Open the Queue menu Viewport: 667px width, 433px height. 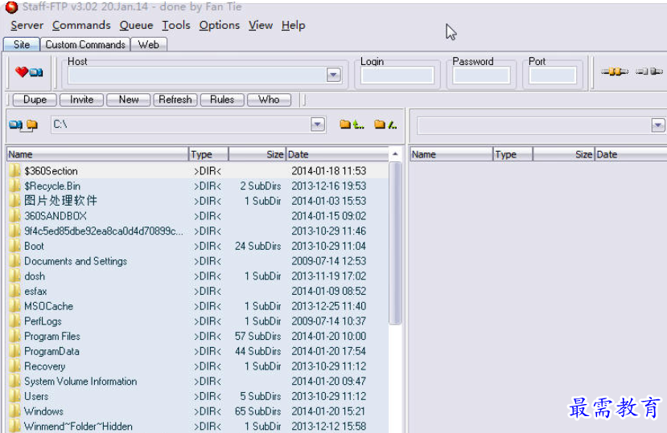(136, 26)
